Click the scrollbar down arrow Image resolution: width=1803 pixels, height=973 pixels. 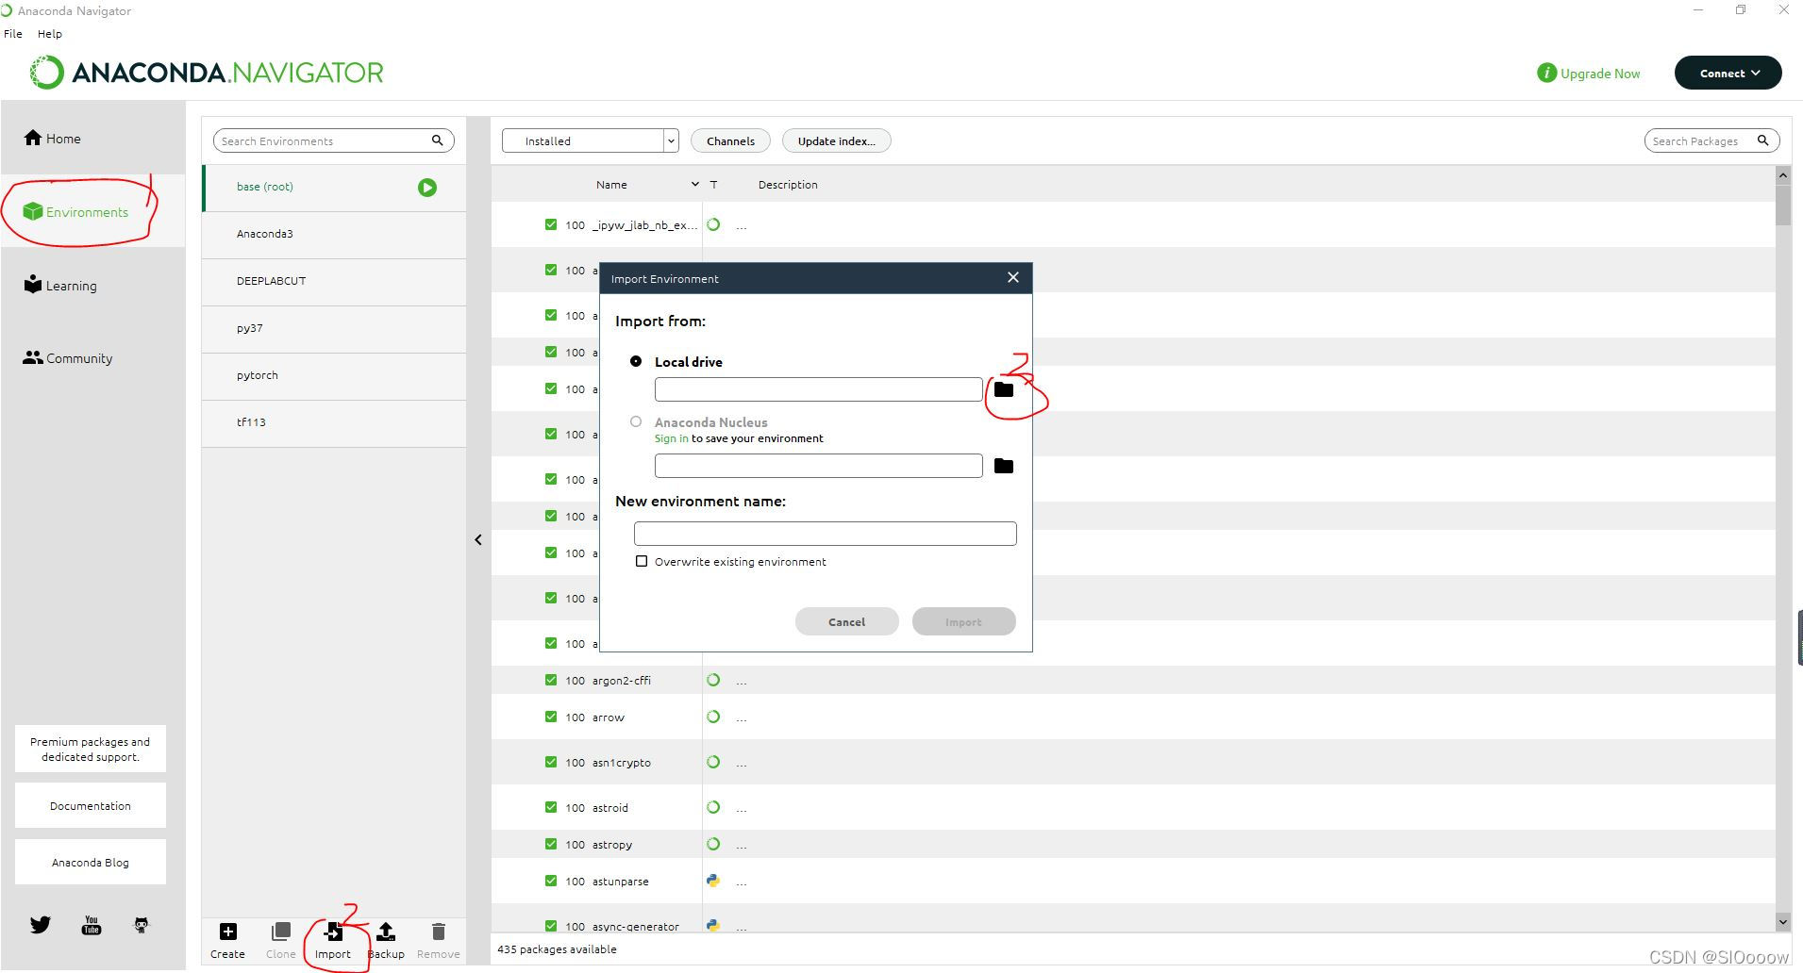coord(1783,922)
